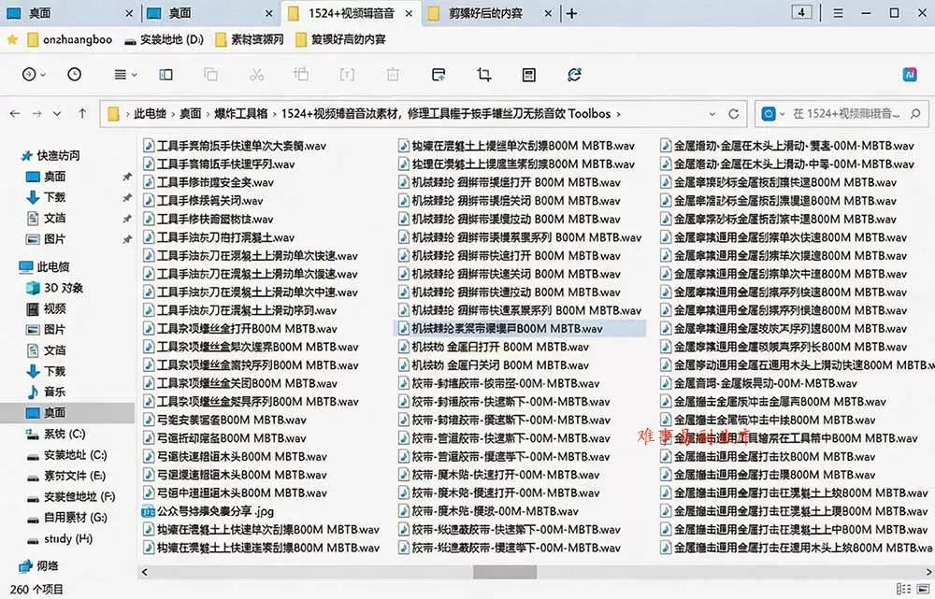Click the list view-mode icon in the toolbar

(121, 75)
